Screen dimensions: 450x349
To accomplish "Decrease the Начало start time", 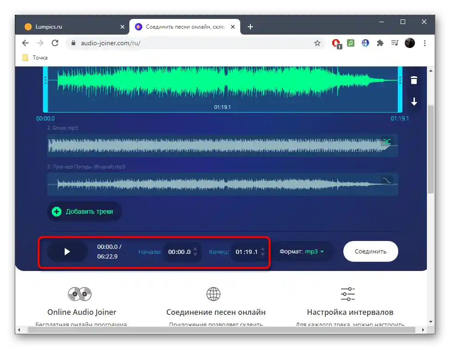I will (x=195, y=254).
